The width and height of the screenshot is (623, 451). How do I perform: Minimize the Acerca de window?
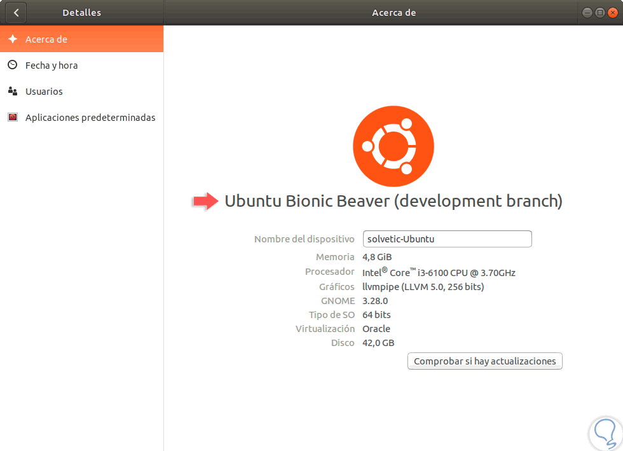(x=587, y=13)
